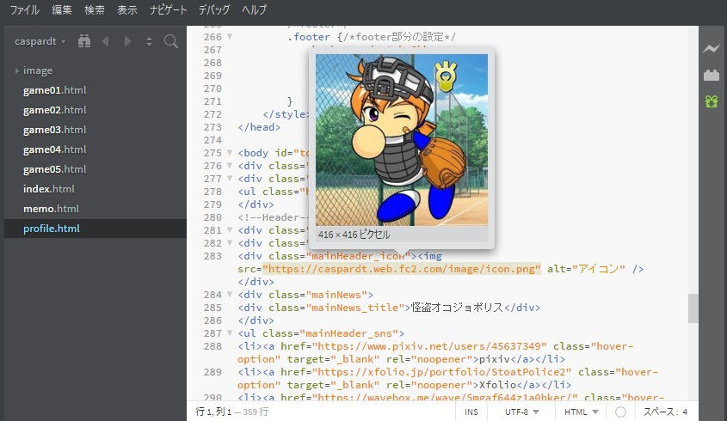Collapse code fold at line 277
The width and height of the screenshot is (727, 421).
pyautogui.click(x=230, y=179)
